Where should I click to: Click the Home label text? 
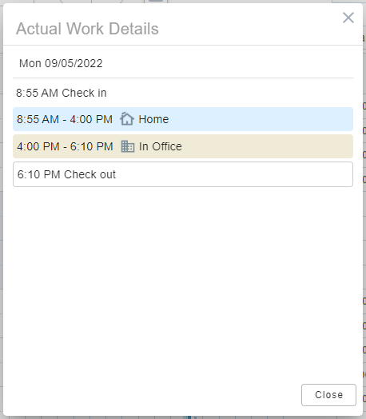153,119
